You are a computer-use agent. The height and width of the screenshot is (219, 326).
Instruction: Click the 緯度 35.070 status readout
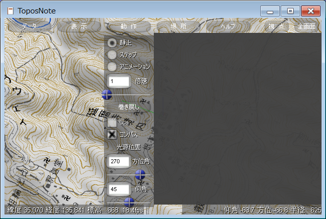25,210
